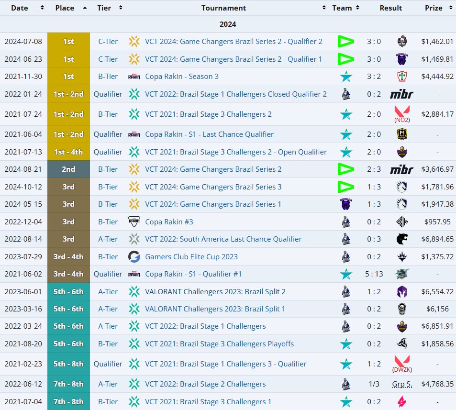Open VCT 2022 South America Last Chance Qualifier link
Image resolution: width=456 pixels, height=410 pixels.
223,239
